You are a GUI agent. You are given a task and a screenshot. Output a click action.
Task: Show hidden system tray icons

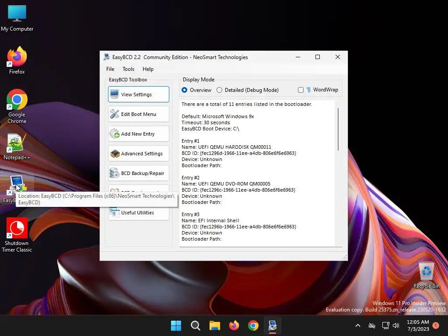pyautogui.click(x=358, y=325)
